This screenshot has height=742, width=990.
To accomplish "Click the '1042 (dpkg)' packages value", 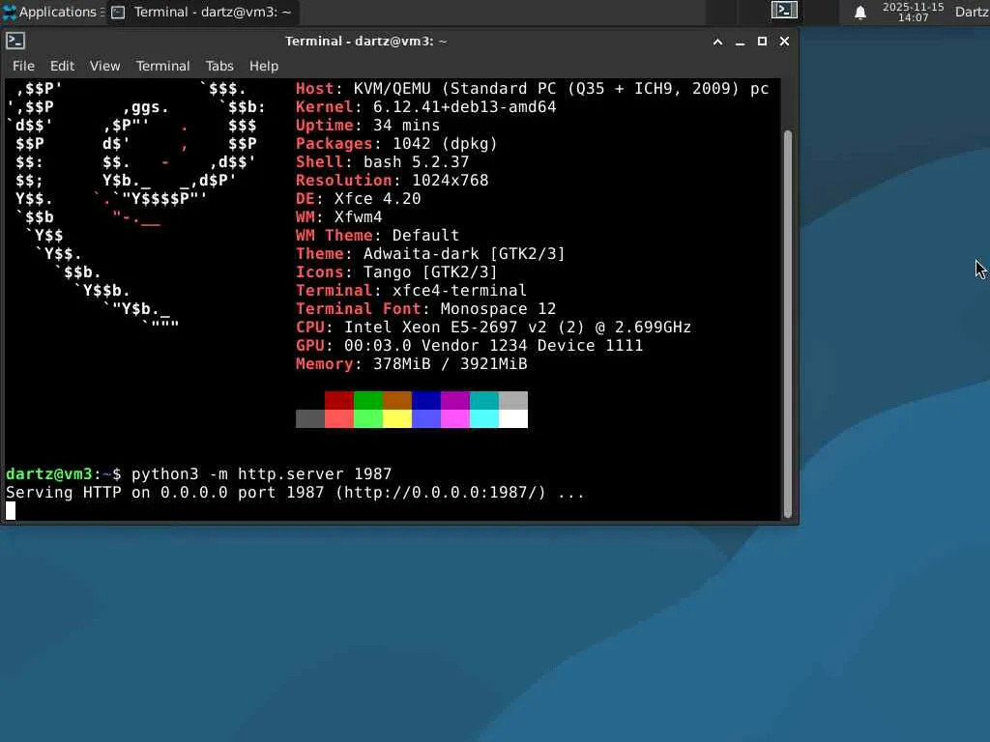I will click(445, 143).
